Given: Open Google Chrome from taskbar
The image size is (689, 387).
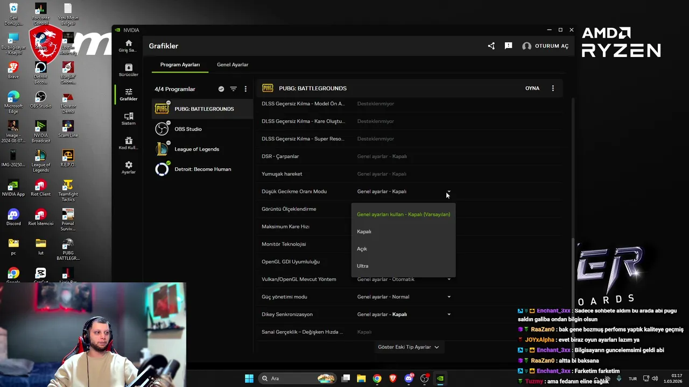Looking at the screenshot, I should (377, 378).
